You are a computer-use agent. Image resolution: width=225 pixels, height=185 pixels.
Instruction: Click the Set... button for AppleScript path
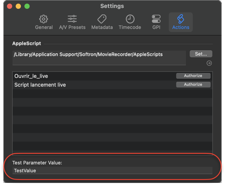tap(201, 54)
